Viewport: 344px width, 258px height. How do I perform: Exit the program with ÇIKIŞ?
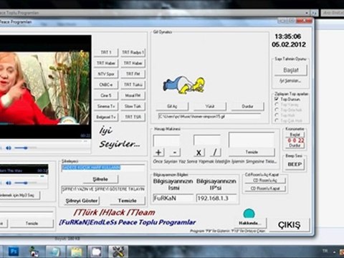coord(289,225)
